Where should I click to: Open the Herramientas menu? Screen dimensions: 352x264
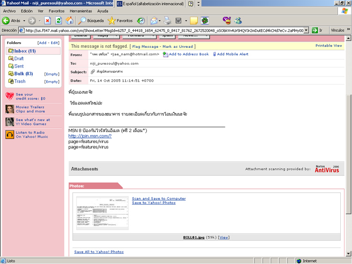tap(81, 11)
